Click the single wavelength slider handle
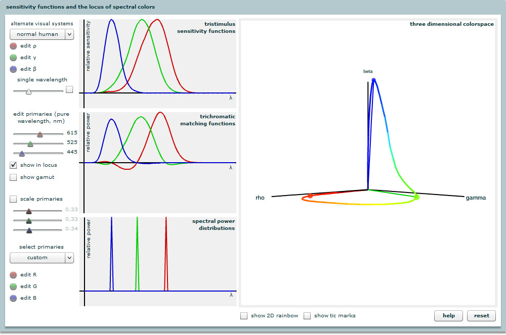Screen dimensions: 506x335 [29, 91]
